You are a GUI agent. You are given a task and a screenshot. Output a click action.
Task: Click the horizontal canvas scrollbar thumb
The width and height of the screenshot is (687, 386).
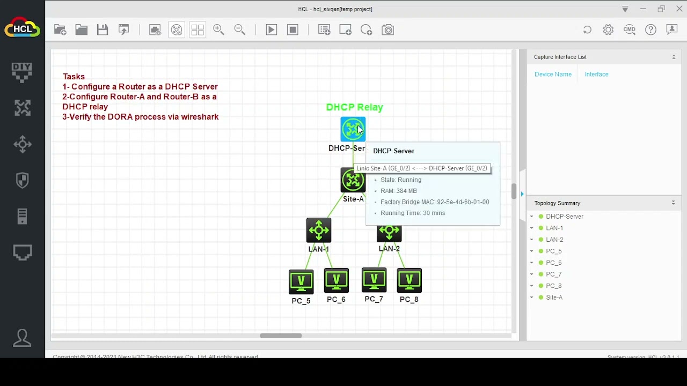click(x=281, y=336)
